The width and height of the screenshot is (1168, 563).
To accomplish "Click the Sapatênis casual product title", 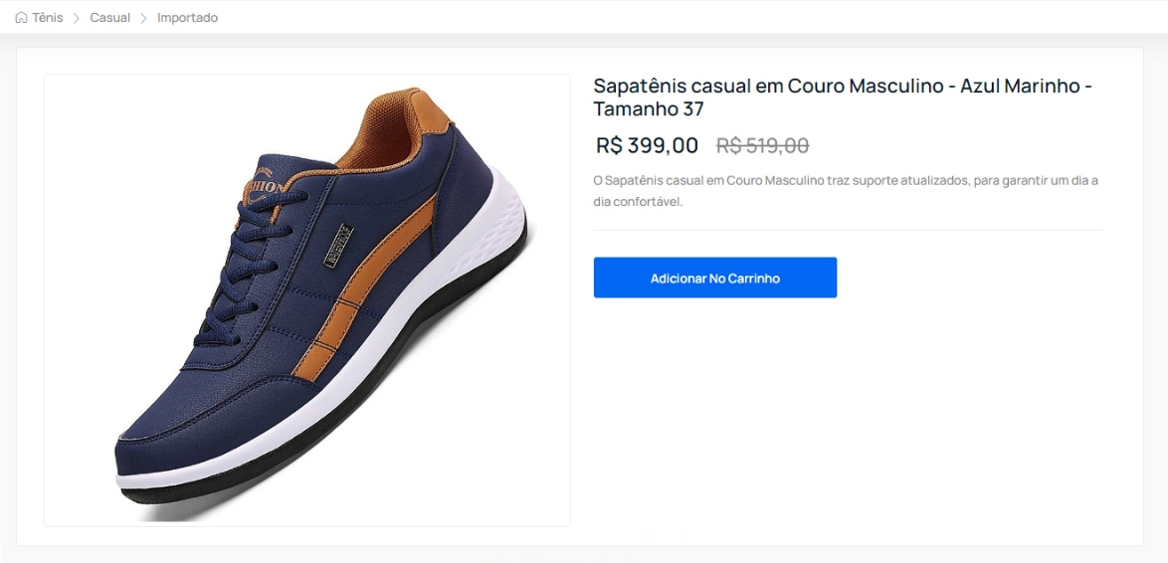I will (842, 97).
